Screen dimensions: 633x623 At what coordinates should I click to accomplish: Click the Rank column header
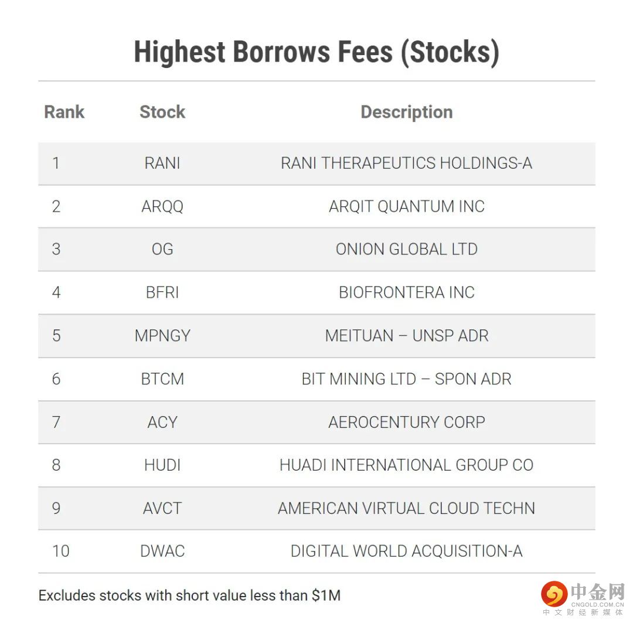pyautogui.click(x=64, y=112)
